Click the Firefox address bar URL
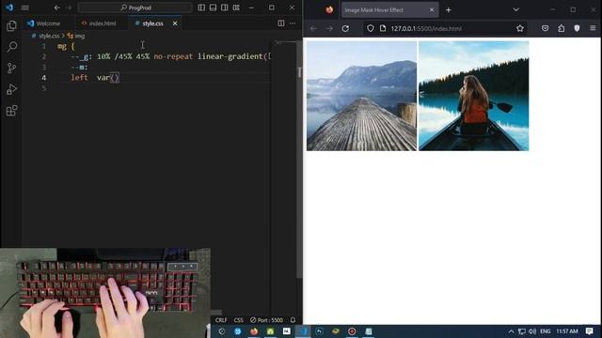Image resolution: width=602 pixels, height=338 pixels. [426, 28]
